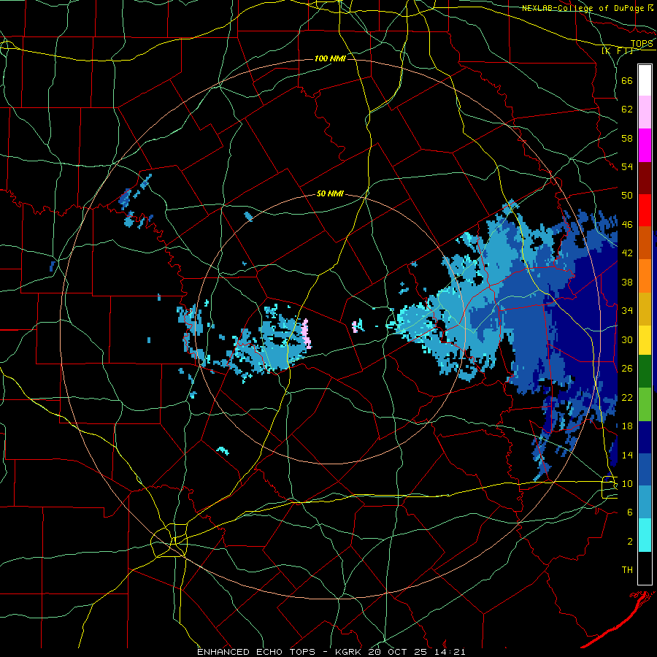
Task: Click the black TH threshold legend swatch
Action: click(645, 568)
